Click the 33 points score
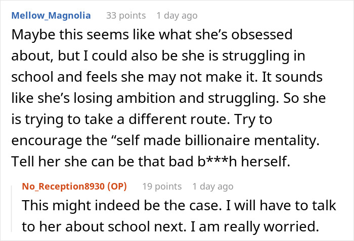 pyautogui.click(x=126, y=16)
